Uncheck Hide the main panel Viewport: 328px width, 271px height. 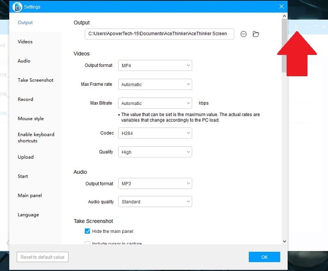click(87, 231)
